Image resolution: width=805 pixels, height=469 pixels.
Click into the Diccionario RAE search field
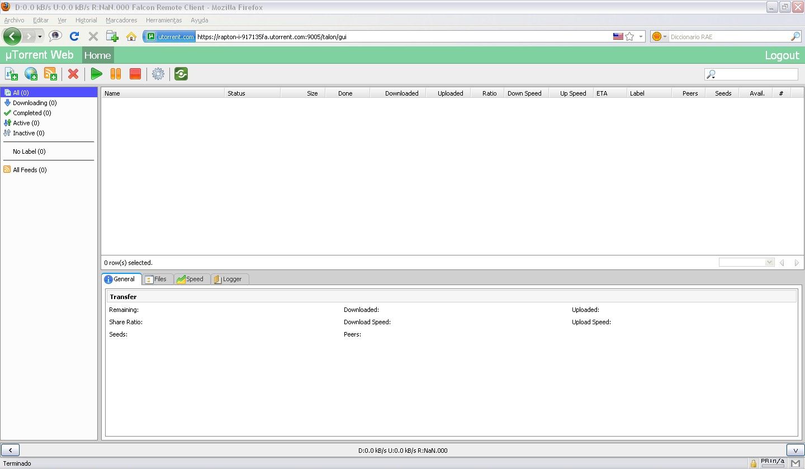pyautogui.click(x=730, y=36)
